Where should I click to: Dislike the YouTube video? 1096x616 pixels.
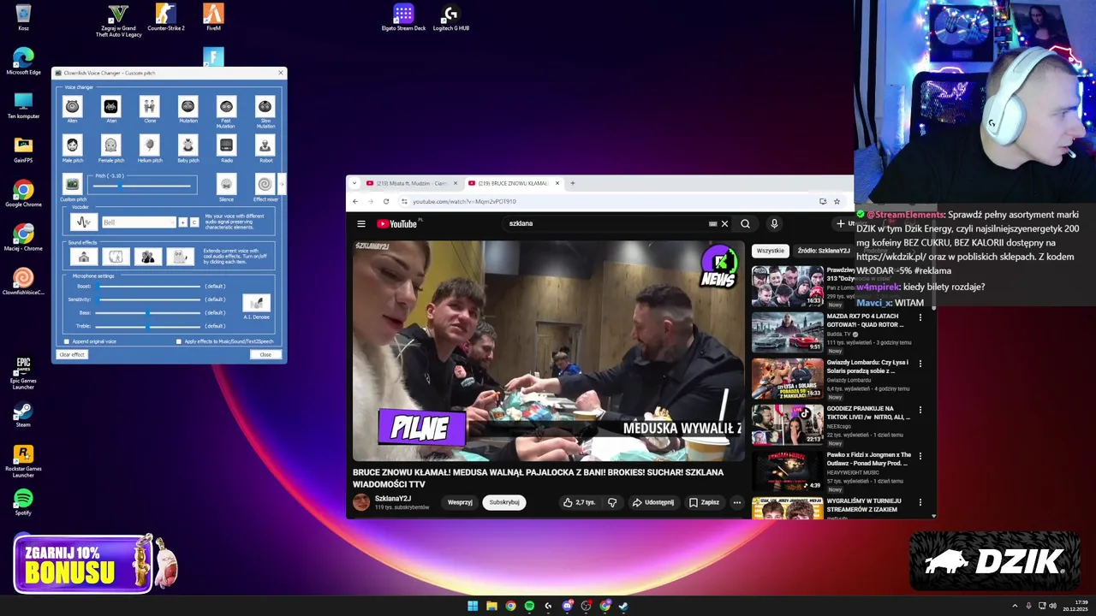click(611, 502)
